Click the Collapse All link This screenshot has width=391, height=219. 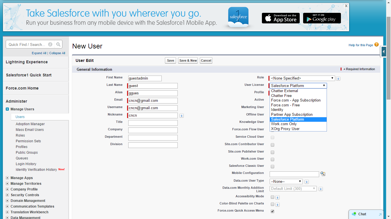57,53
